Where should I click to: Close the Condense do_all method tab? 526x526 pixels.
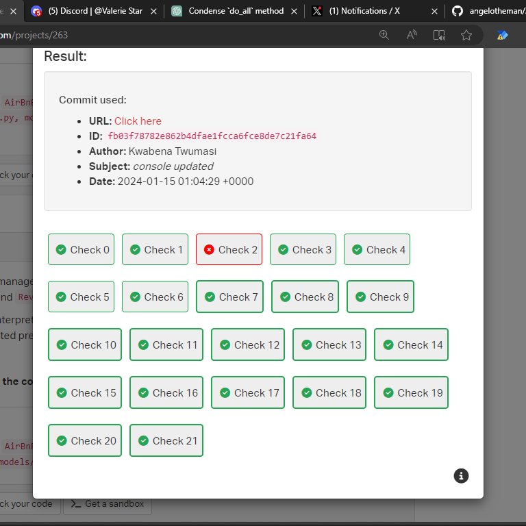coord(295,12)
